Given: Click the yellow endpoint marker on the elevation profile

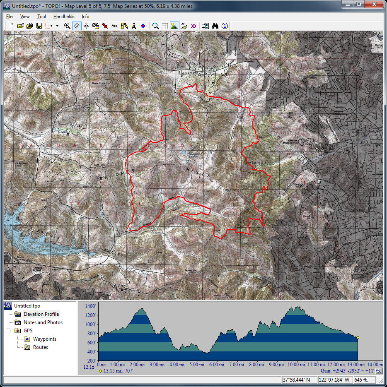Looking at the screenshot, I should coord(358,338).
